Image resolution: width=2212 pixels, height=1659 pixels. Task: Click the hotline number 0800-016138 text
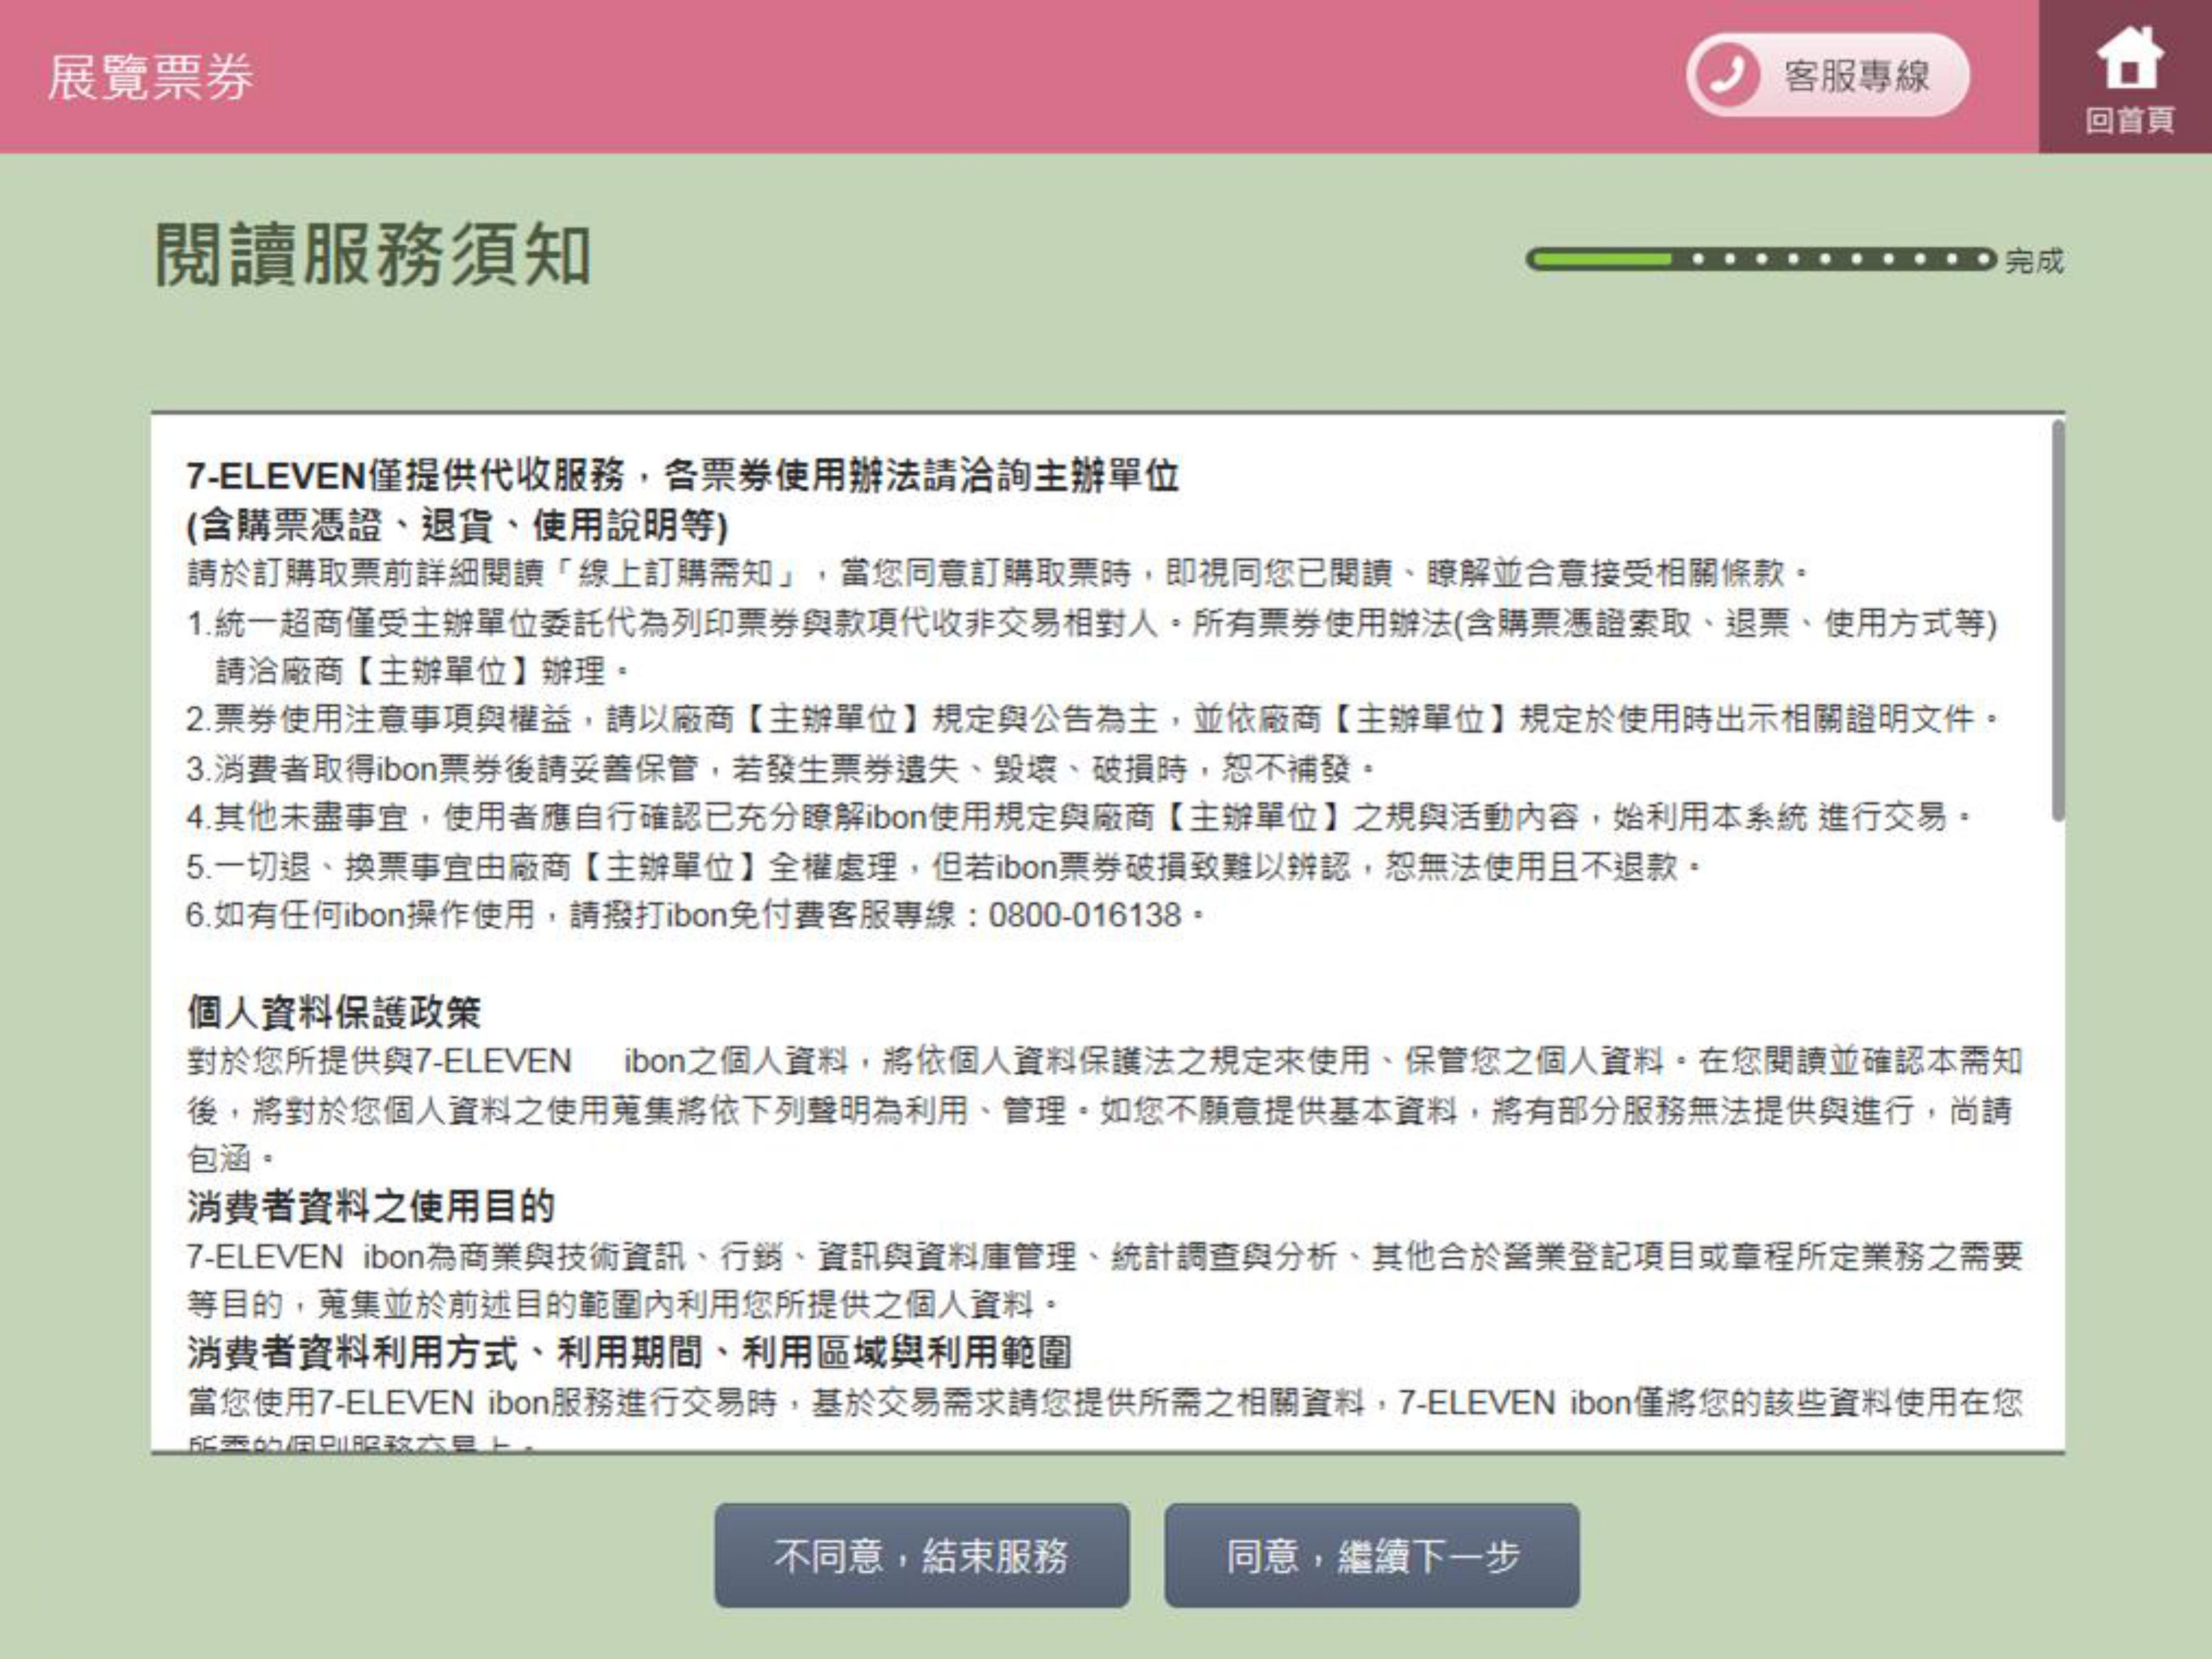click(x=1084, y=915)
